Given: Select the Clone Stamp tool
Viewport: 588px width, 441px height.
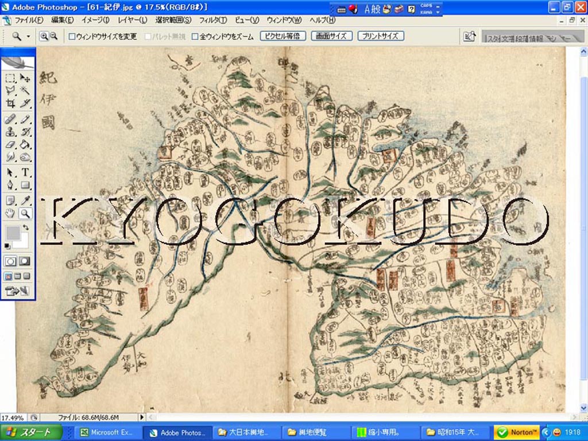Looking at the screenshot, I should 10,132.
